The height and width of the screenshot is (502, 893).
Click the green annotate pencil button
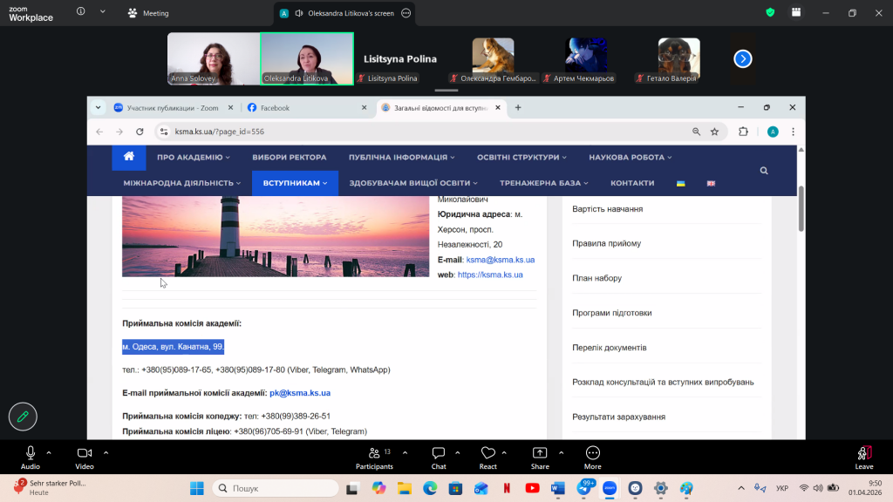(24, 417)
